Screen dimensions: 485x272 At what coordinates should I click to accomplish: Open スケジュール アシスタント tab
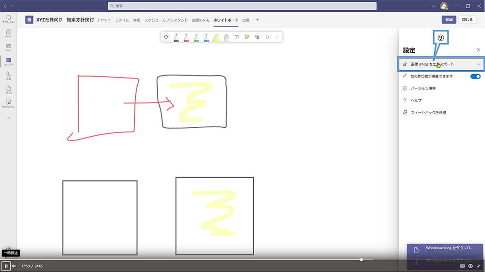166,20
